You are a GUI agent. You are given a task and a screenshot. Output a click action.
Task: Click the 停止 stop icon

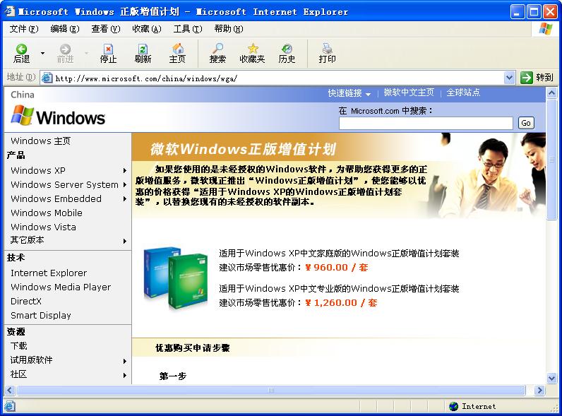click(x=108, y=49)
